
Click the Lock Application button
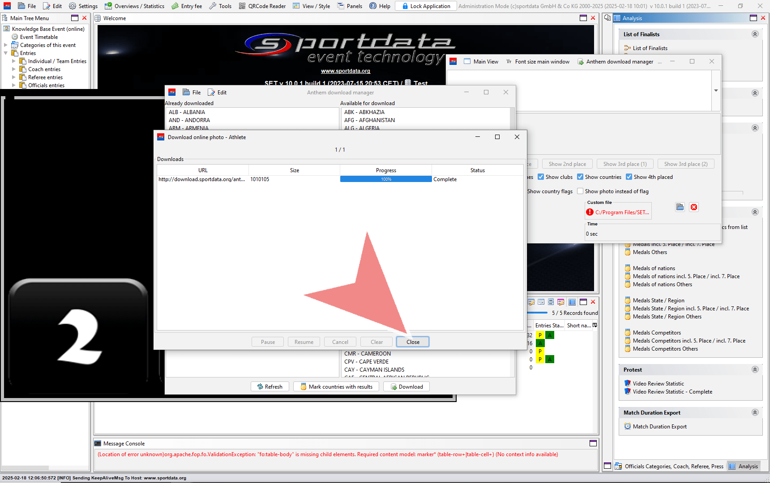pyautogui.click(x=426, y=6)
